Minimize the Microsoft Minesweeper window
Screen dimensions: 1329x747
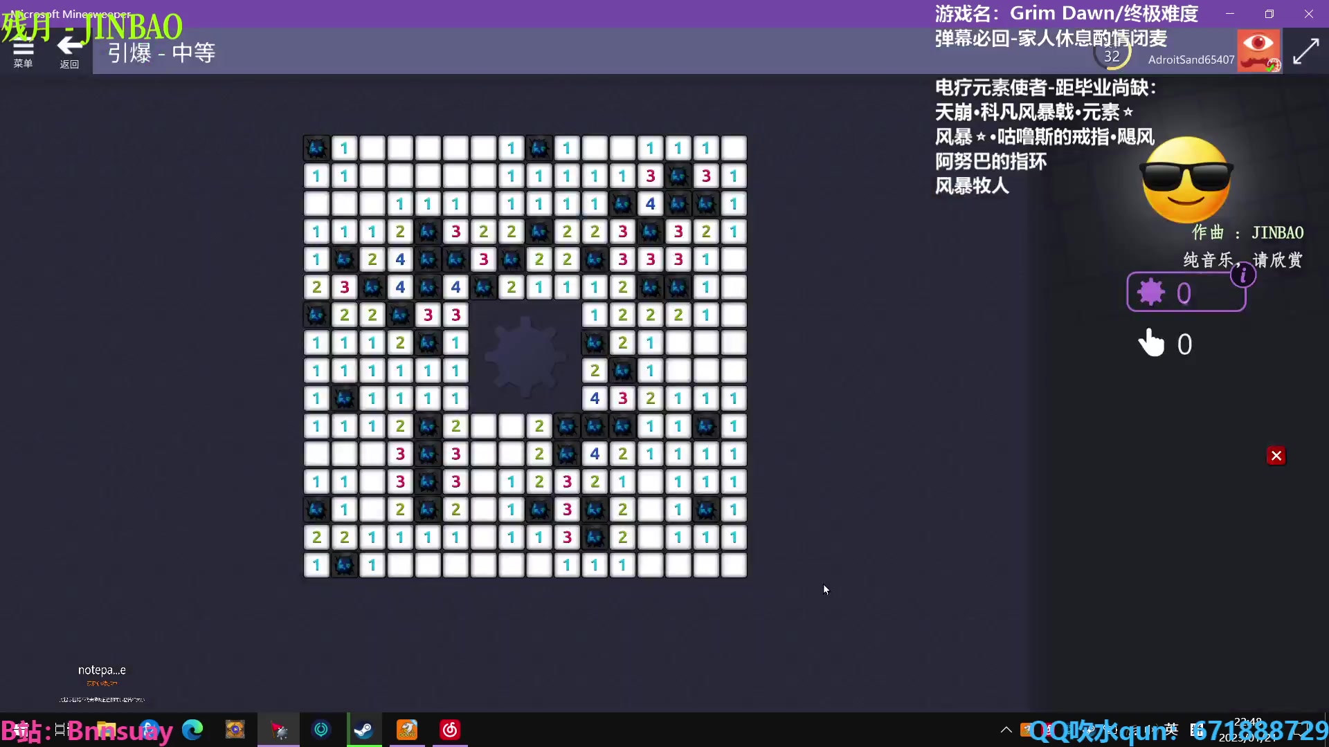pos(1230,13)
